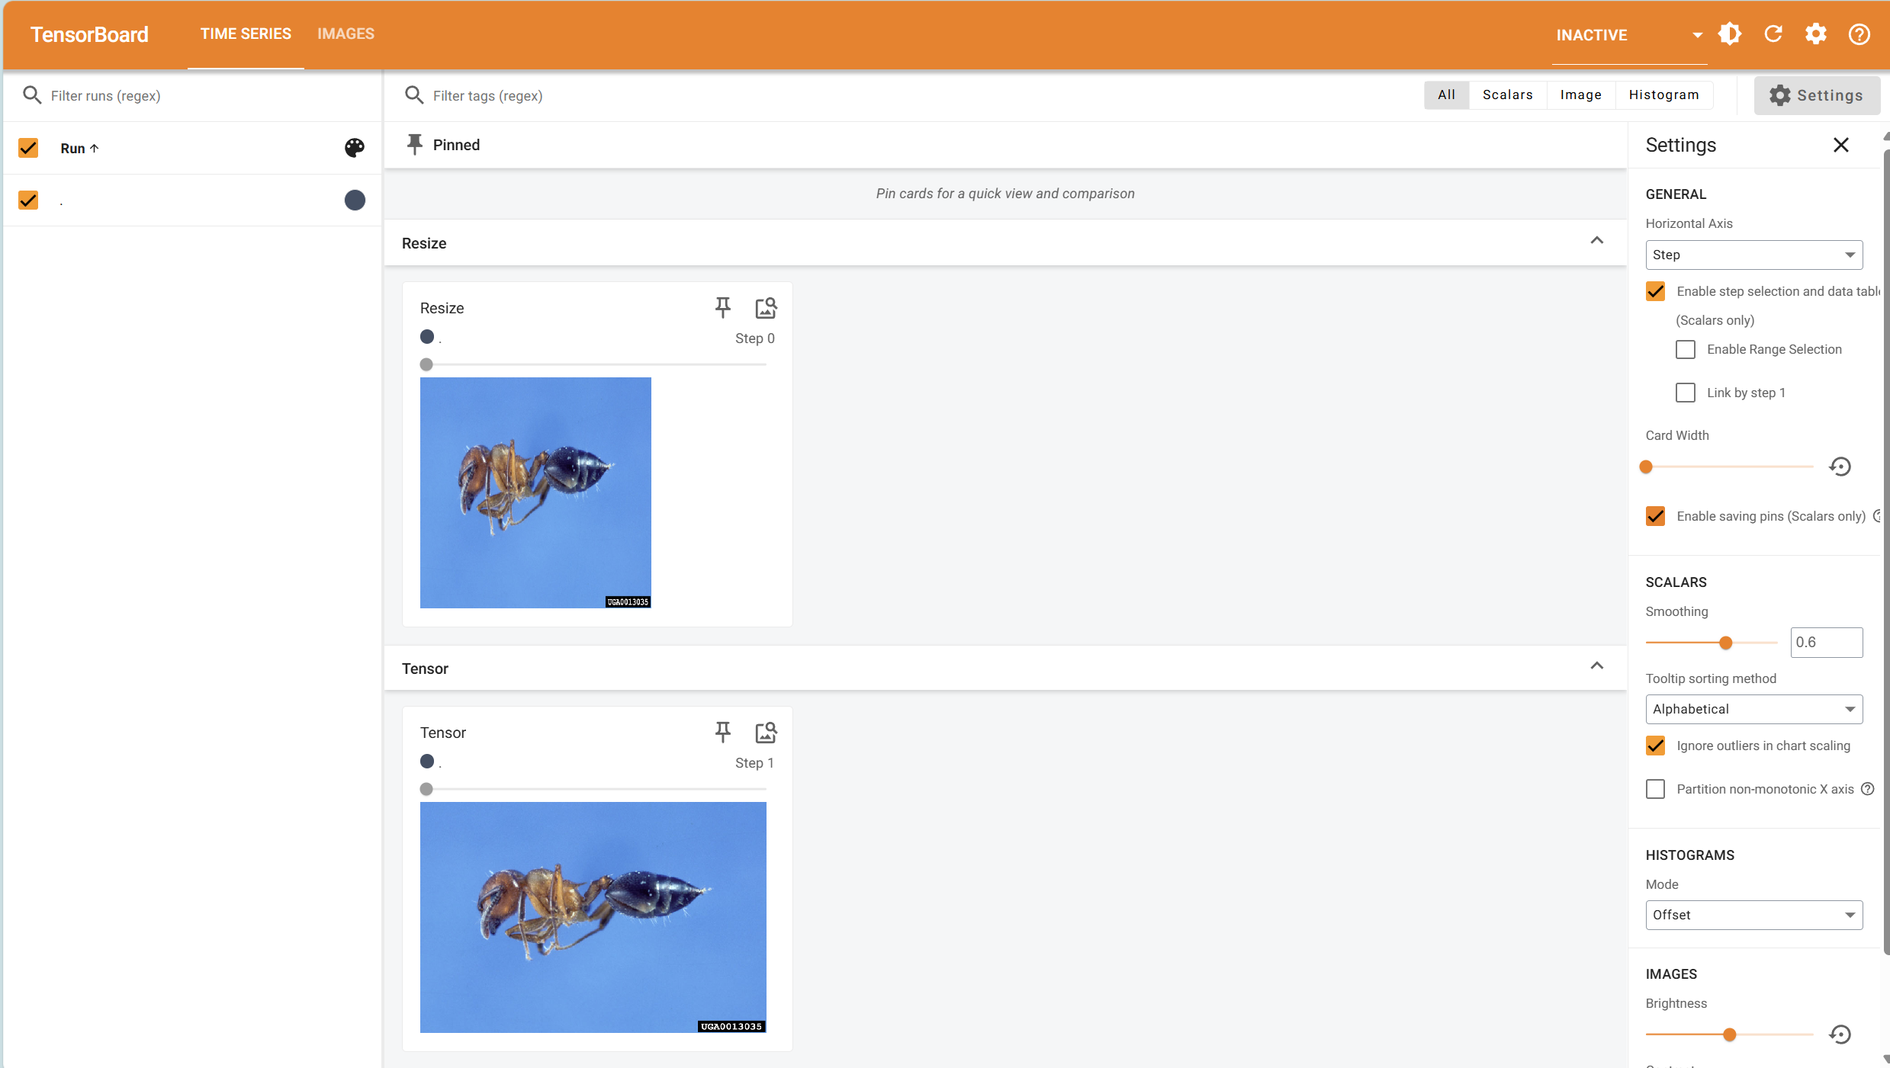The width and height of the screenshot is (1890, 1068).
Task: Open the Horizontal Axis Step dropdown
Action: tap(1754, 255)
